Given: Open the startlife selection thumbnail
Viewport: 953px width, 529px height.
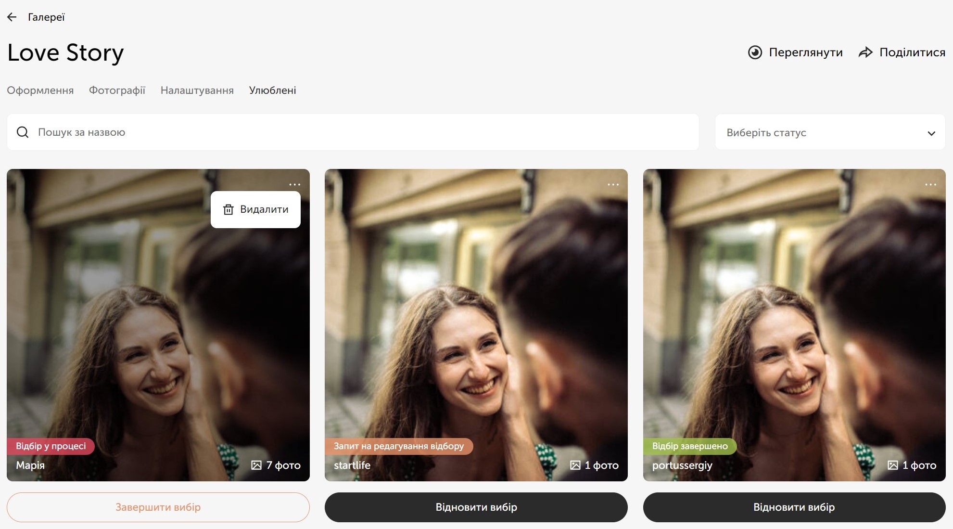Looking at the screenshot, I should point(476,313).
